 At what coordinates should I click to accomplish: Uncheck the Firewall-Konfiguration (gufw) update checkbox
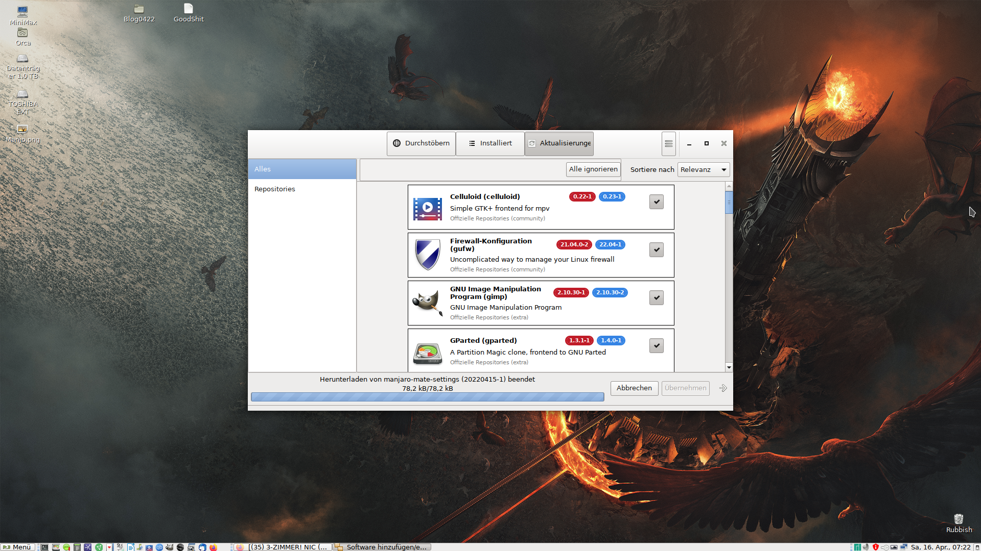(x=657, y=250)
